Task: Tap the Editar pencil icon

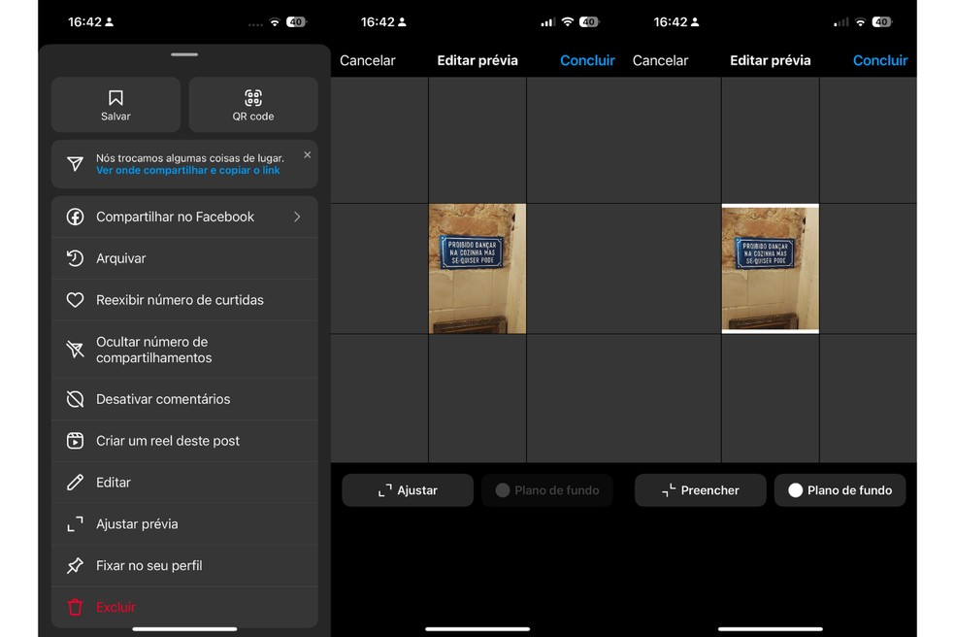Action: pos(75,483)
